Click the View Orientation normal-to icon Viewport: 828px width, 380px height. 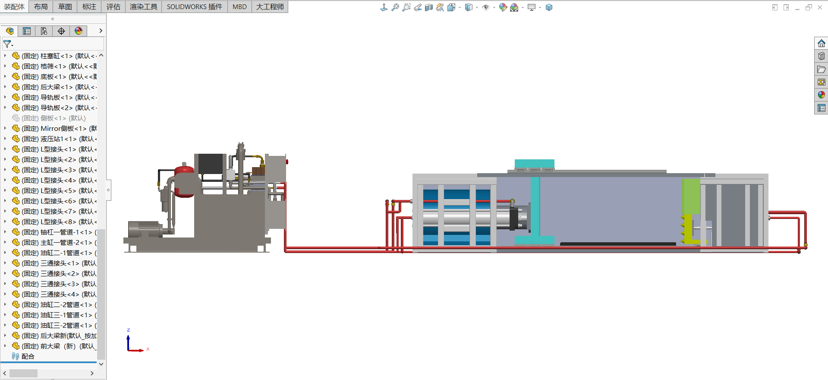pyautogui.click(x=384, y=7)
